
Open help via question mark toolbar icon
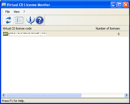[40, 20]
